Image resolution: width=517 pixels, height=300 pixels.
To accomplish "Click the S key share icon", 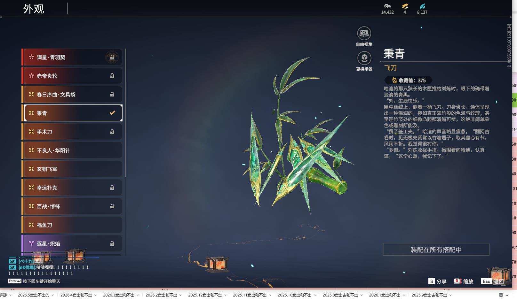I will click(x=432, y=281).
